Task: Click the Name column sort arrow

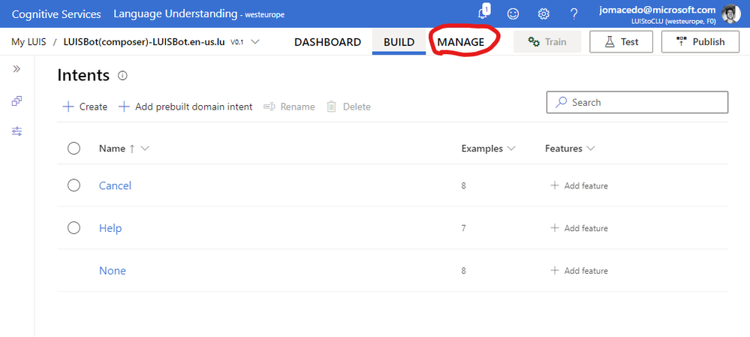Action: point(132,149)
